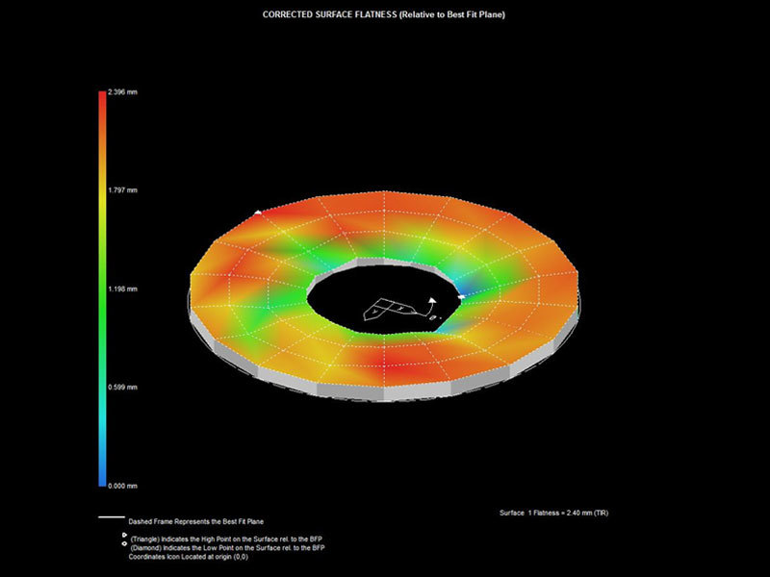770x577 pixels.
Task: Click the high point triangle marker on the ring surface
Action: pos(258,213)
